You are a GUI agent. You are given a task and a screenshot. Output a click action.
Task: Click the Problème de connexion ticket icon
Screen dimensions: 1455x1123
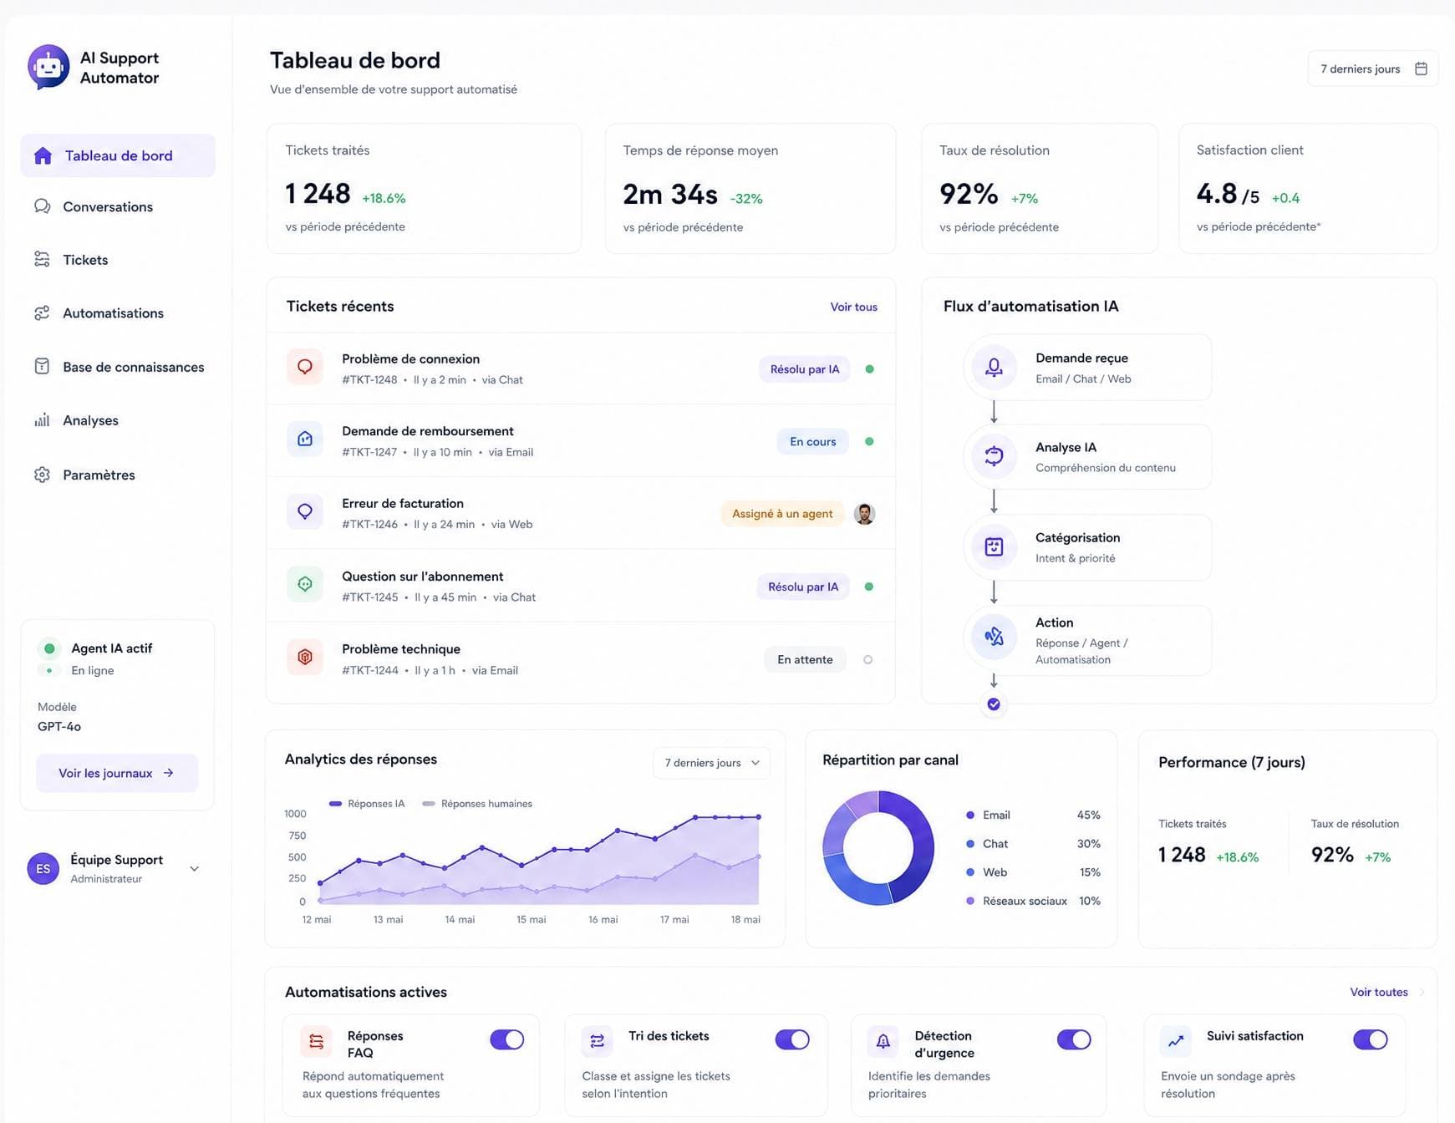[305, 368]
